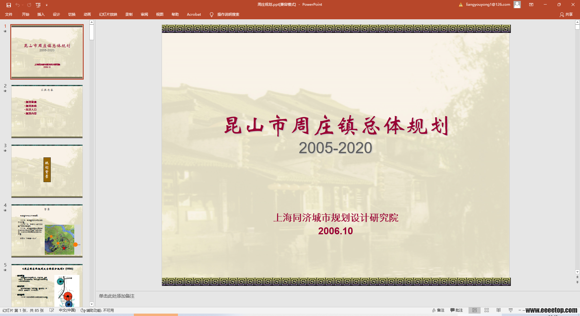Switch to Reading view icon
The width and height of the screenshot is (580, 316).
(x=498, y=310)
